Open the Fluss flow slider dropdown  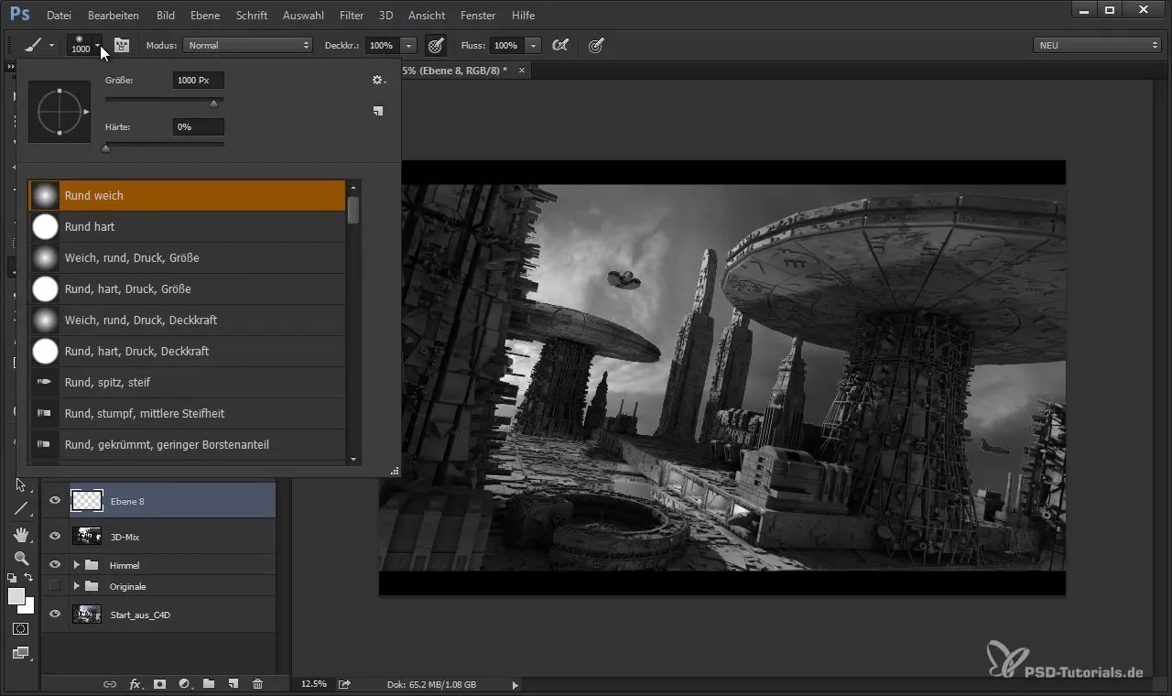(x=534, y=45)
